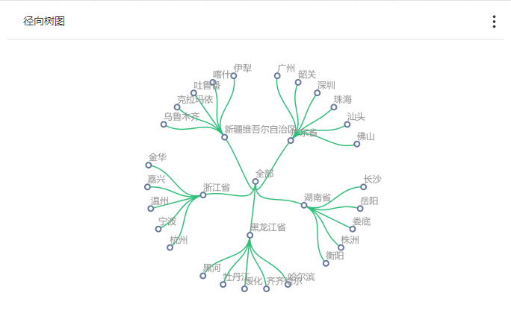Click the 佛山 leaf node
The image size is (511, 319).
(357, 144)
